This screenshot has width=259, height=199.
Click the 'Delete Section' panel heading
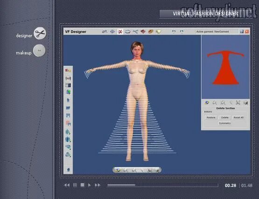pyautogui.click(x=225, y=108)
